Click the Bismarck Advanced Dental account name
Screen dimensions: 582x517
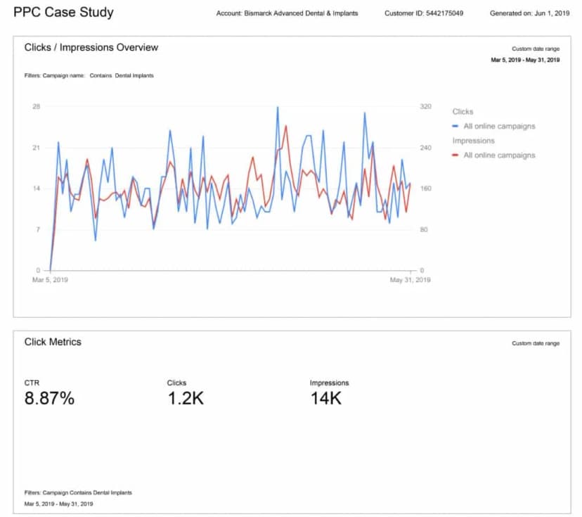click(x=287, y=13)
